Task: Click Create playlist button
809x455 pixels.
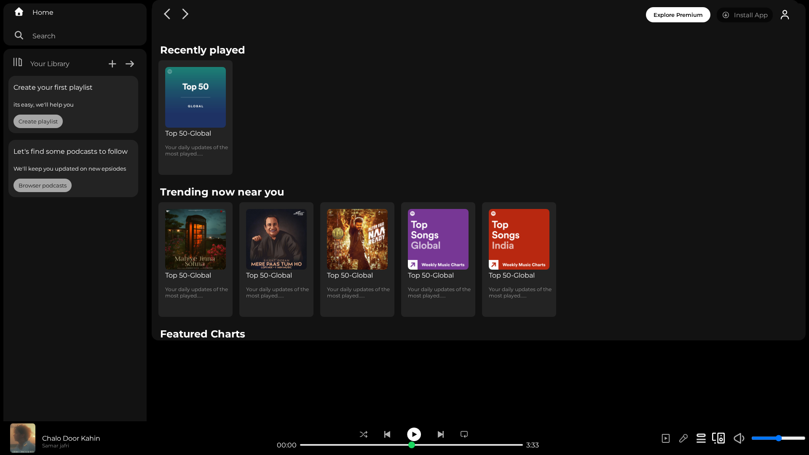Action: pos(38,121)
